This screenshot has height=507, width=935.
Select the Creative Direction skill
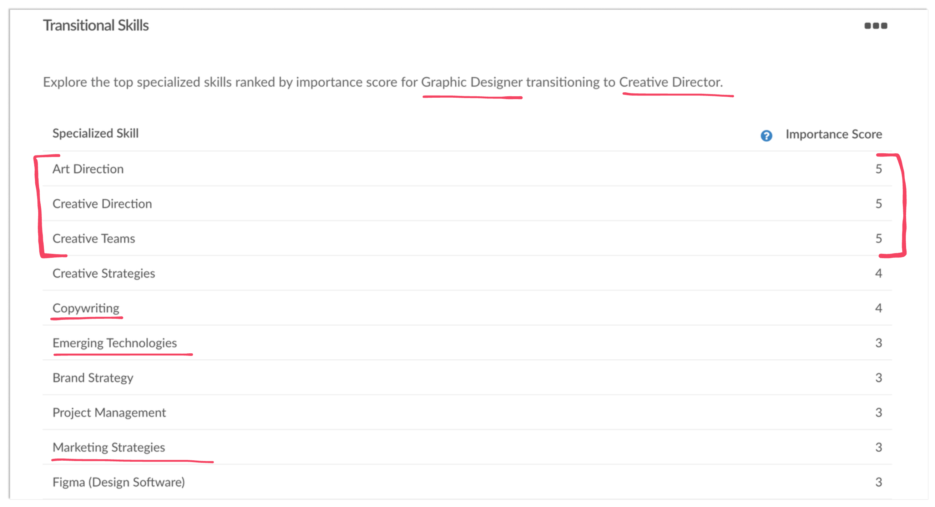pyautogui.click(x=102, y=204)
